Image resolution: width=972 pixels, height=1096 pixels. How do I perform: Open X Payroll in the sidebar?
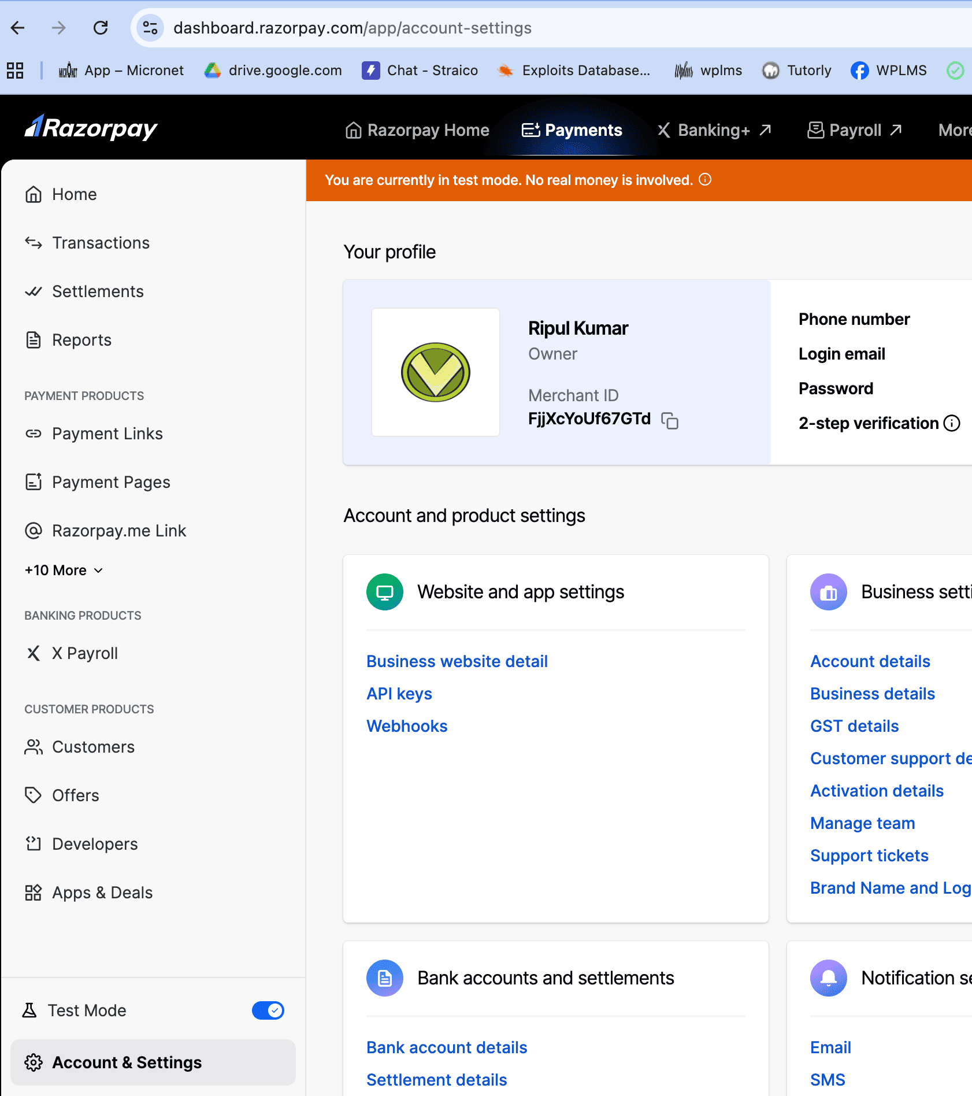(153, 653)
